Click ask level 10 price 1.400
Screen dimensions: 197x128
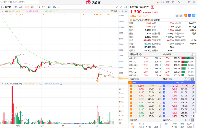(x=175, y=116)
